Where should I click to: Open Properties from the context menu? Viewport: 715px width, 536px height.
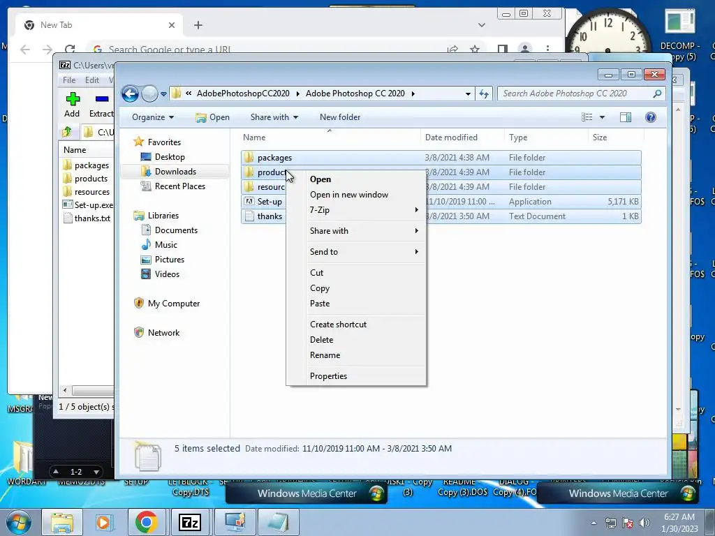(356, 376)
